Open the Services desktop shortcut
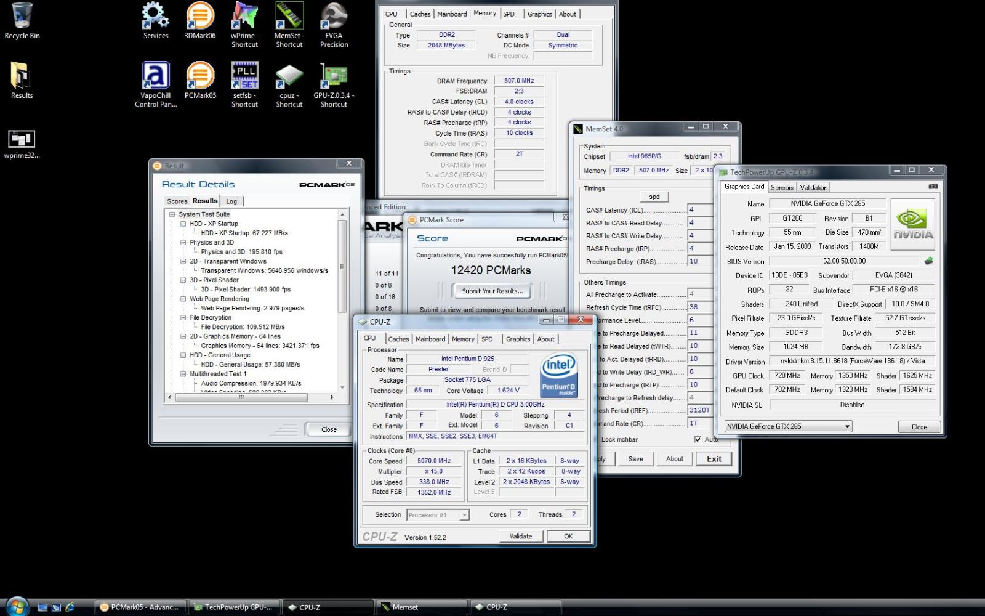This screenshot has height=616, width=985. click(x=155, y=20)
